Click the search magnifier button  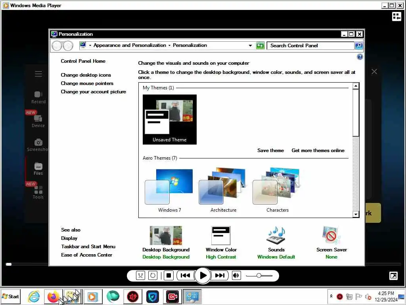[x=358, y=46]
